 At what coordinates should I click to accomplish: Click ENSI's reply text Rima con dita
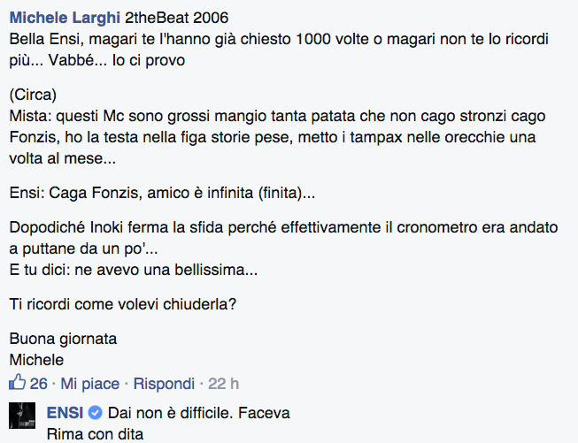pos(95,434)
